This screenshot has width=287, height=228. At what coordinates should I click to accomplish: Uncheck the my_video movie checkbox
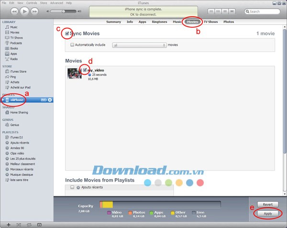[85, 70]
